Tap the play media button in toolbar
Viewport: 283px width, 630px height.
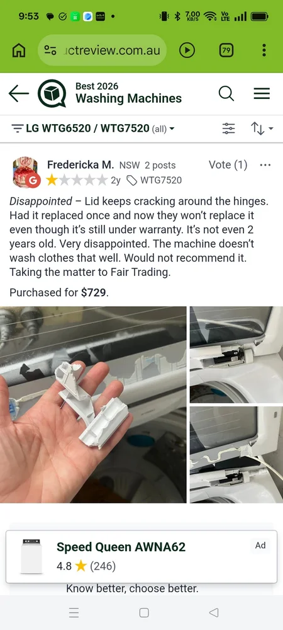[187, 50]
